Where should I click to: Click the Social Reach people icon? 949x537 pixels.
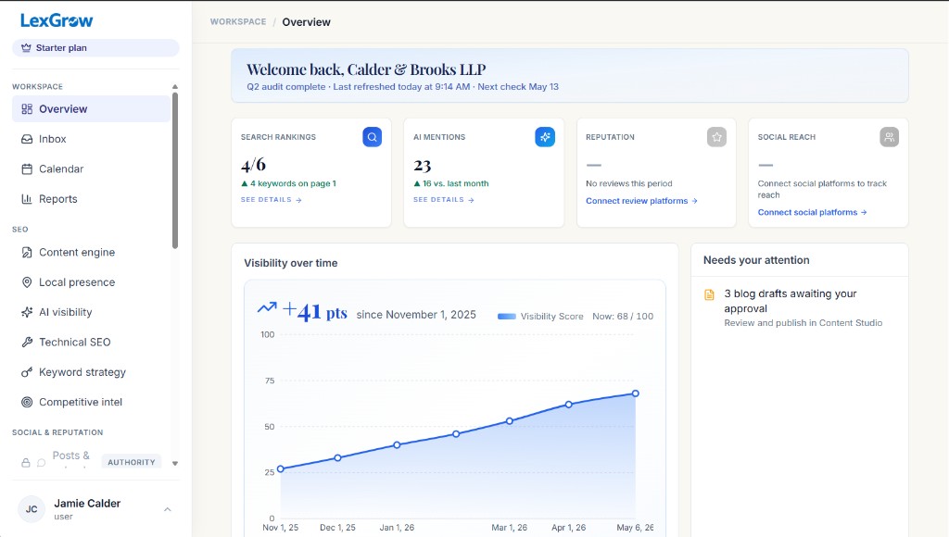(889, 137)
